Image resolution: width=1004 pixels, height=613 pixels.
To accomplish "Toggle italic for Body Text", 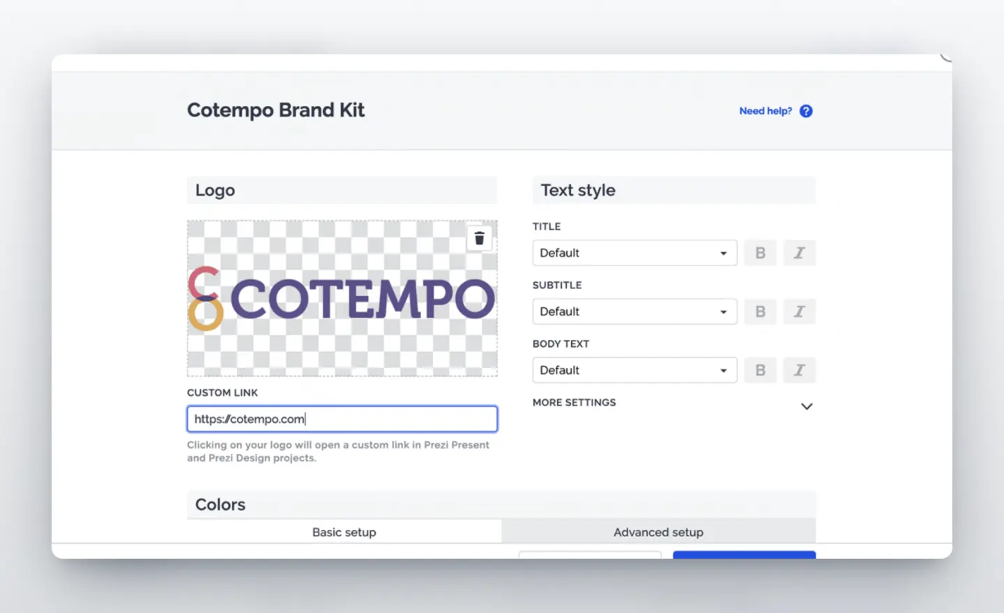I will point(799,370).
